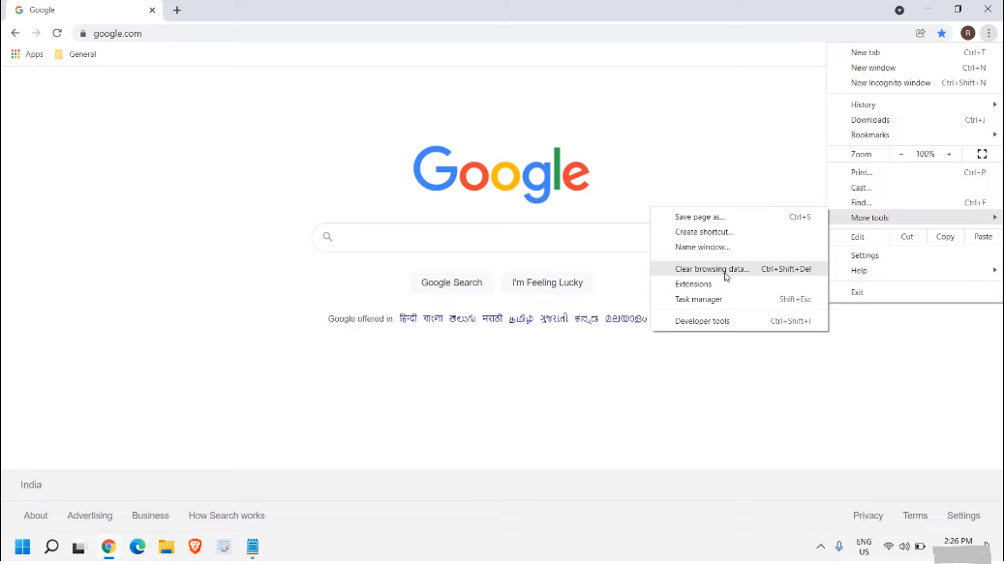Open Settings from Chrome menu

point(916,255)
